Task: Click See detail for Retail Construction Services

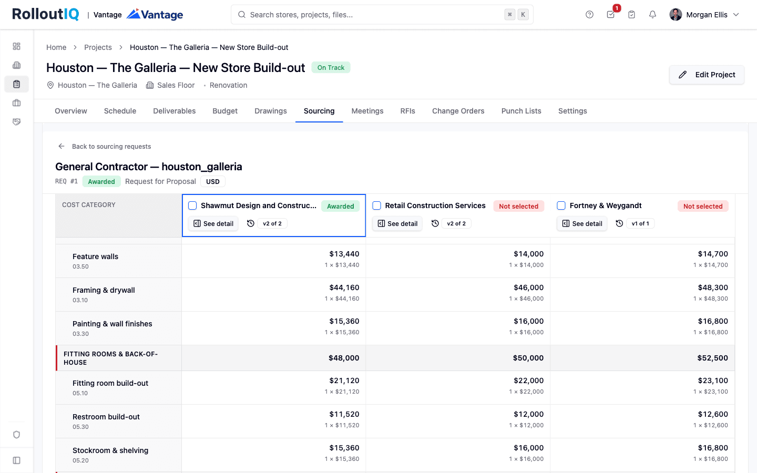Action: point(397,223)
